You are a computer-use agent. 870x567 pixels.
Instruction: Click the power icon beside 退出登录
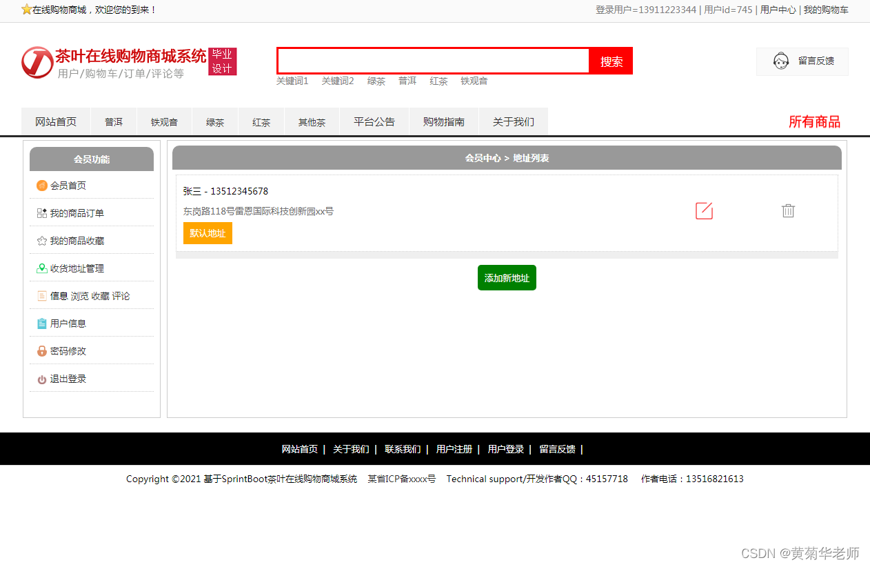point(42,379)
